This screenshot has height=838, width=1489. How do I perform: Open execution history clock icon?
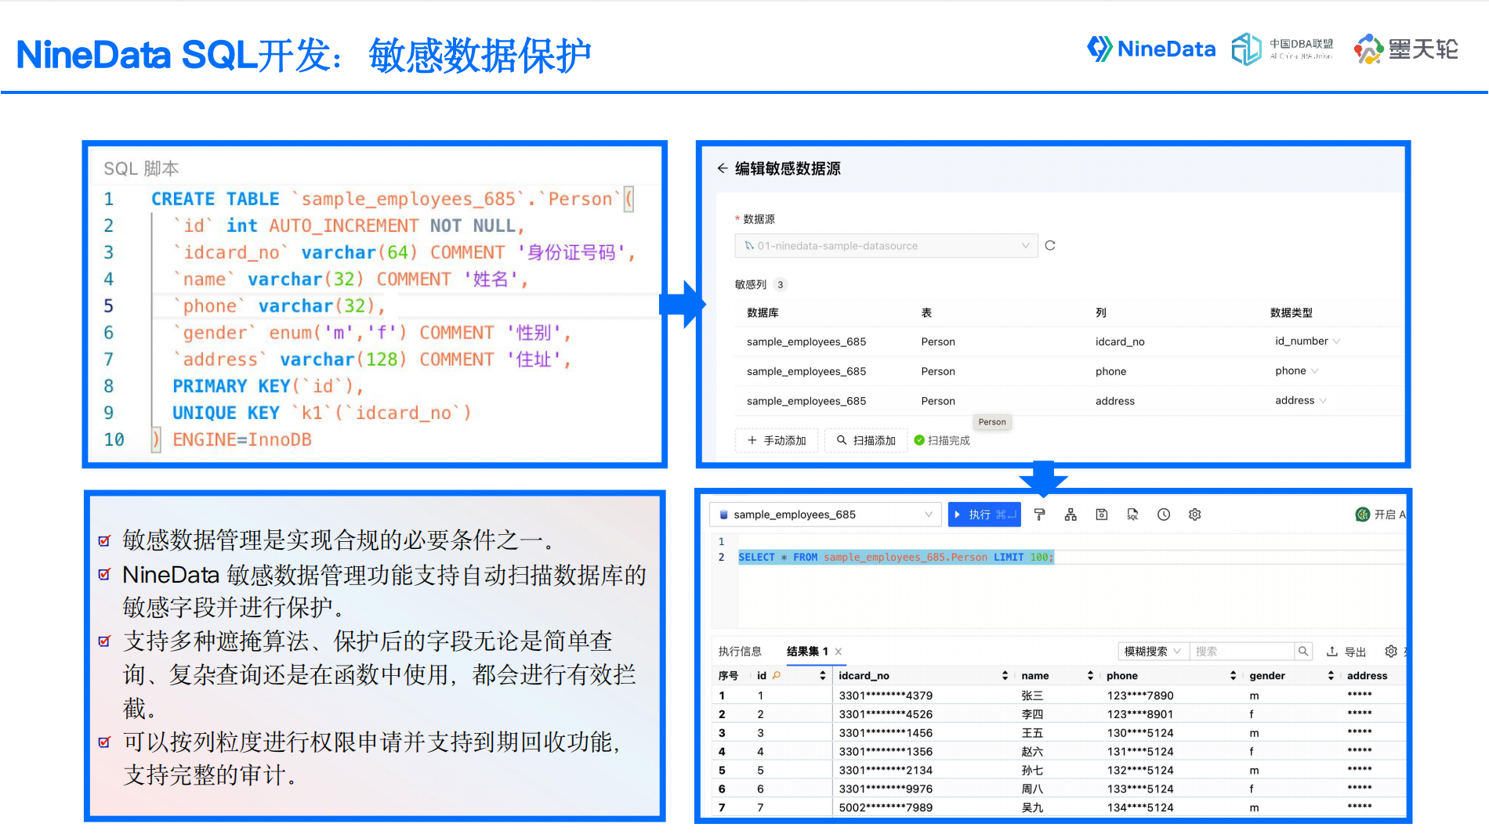pos(1164,515)
